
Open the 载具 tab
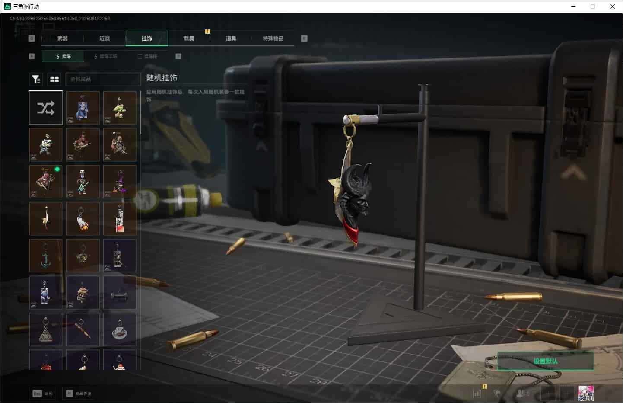point(189,38)
